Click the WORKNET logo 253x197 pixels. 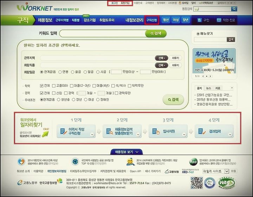pos(34,7)
